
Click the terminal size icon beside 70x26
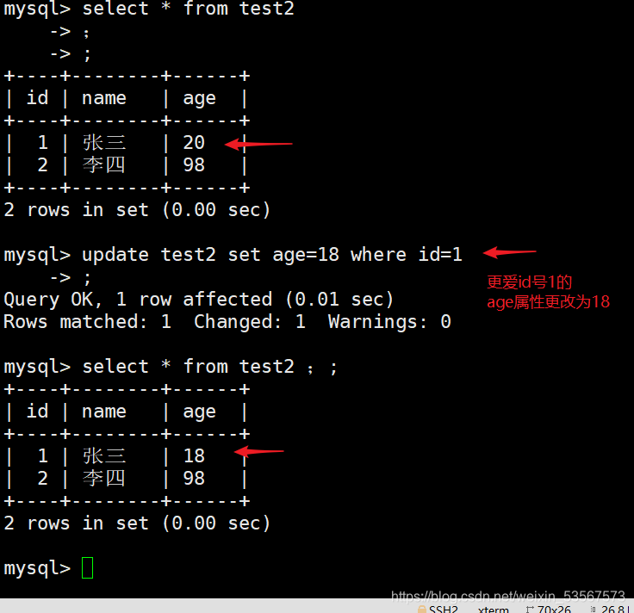[x=529, y=610]
